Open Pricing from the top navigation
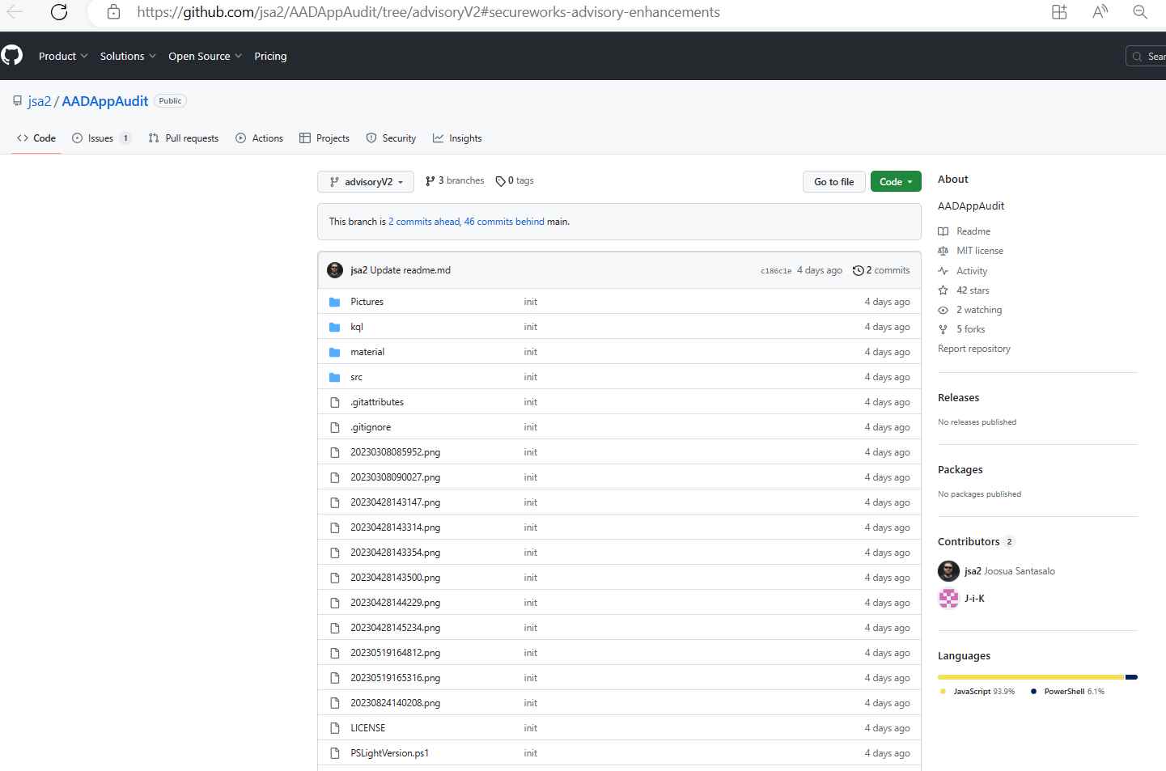This screenshot has height=771, width=1166. pos(270,56)
